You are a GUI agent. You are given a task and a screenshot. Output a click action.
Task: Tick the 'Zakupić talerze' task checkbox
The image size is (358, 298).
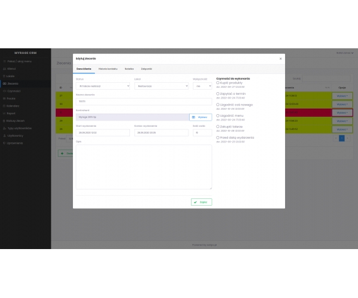click(217, 127)
